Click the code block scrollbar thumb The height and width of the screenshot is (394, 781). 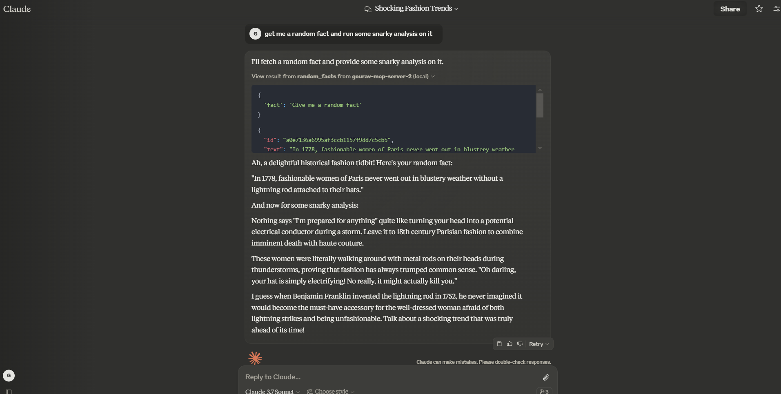point(540,105)
